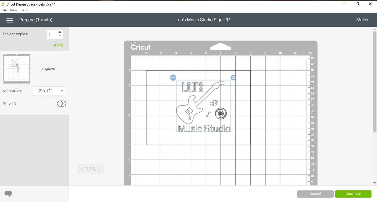The image size is (377, 202).
Task: Click the Cancel button
Action: point(315,194)
